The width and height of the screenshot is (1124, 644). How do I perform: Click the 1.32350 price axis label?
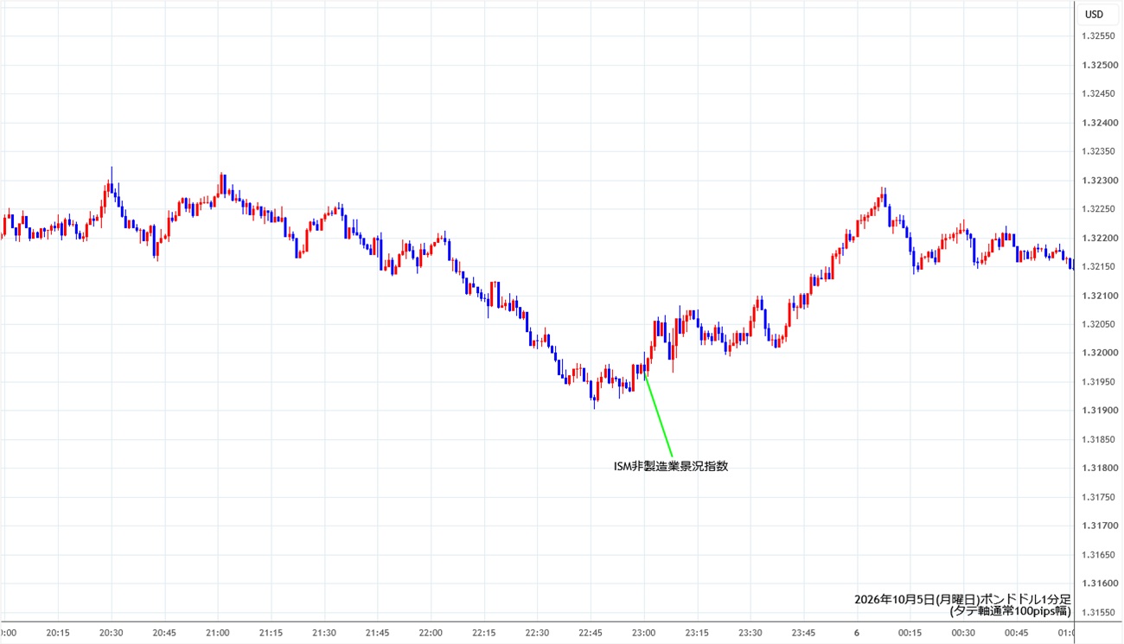click(1097, 151)
